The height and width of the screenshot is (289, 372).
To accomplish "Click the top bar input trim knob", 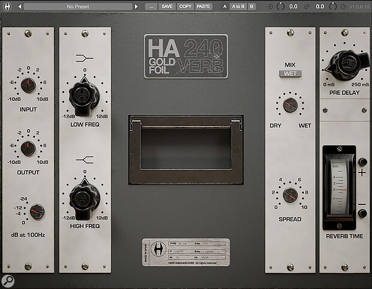I will tap(280, 7).
